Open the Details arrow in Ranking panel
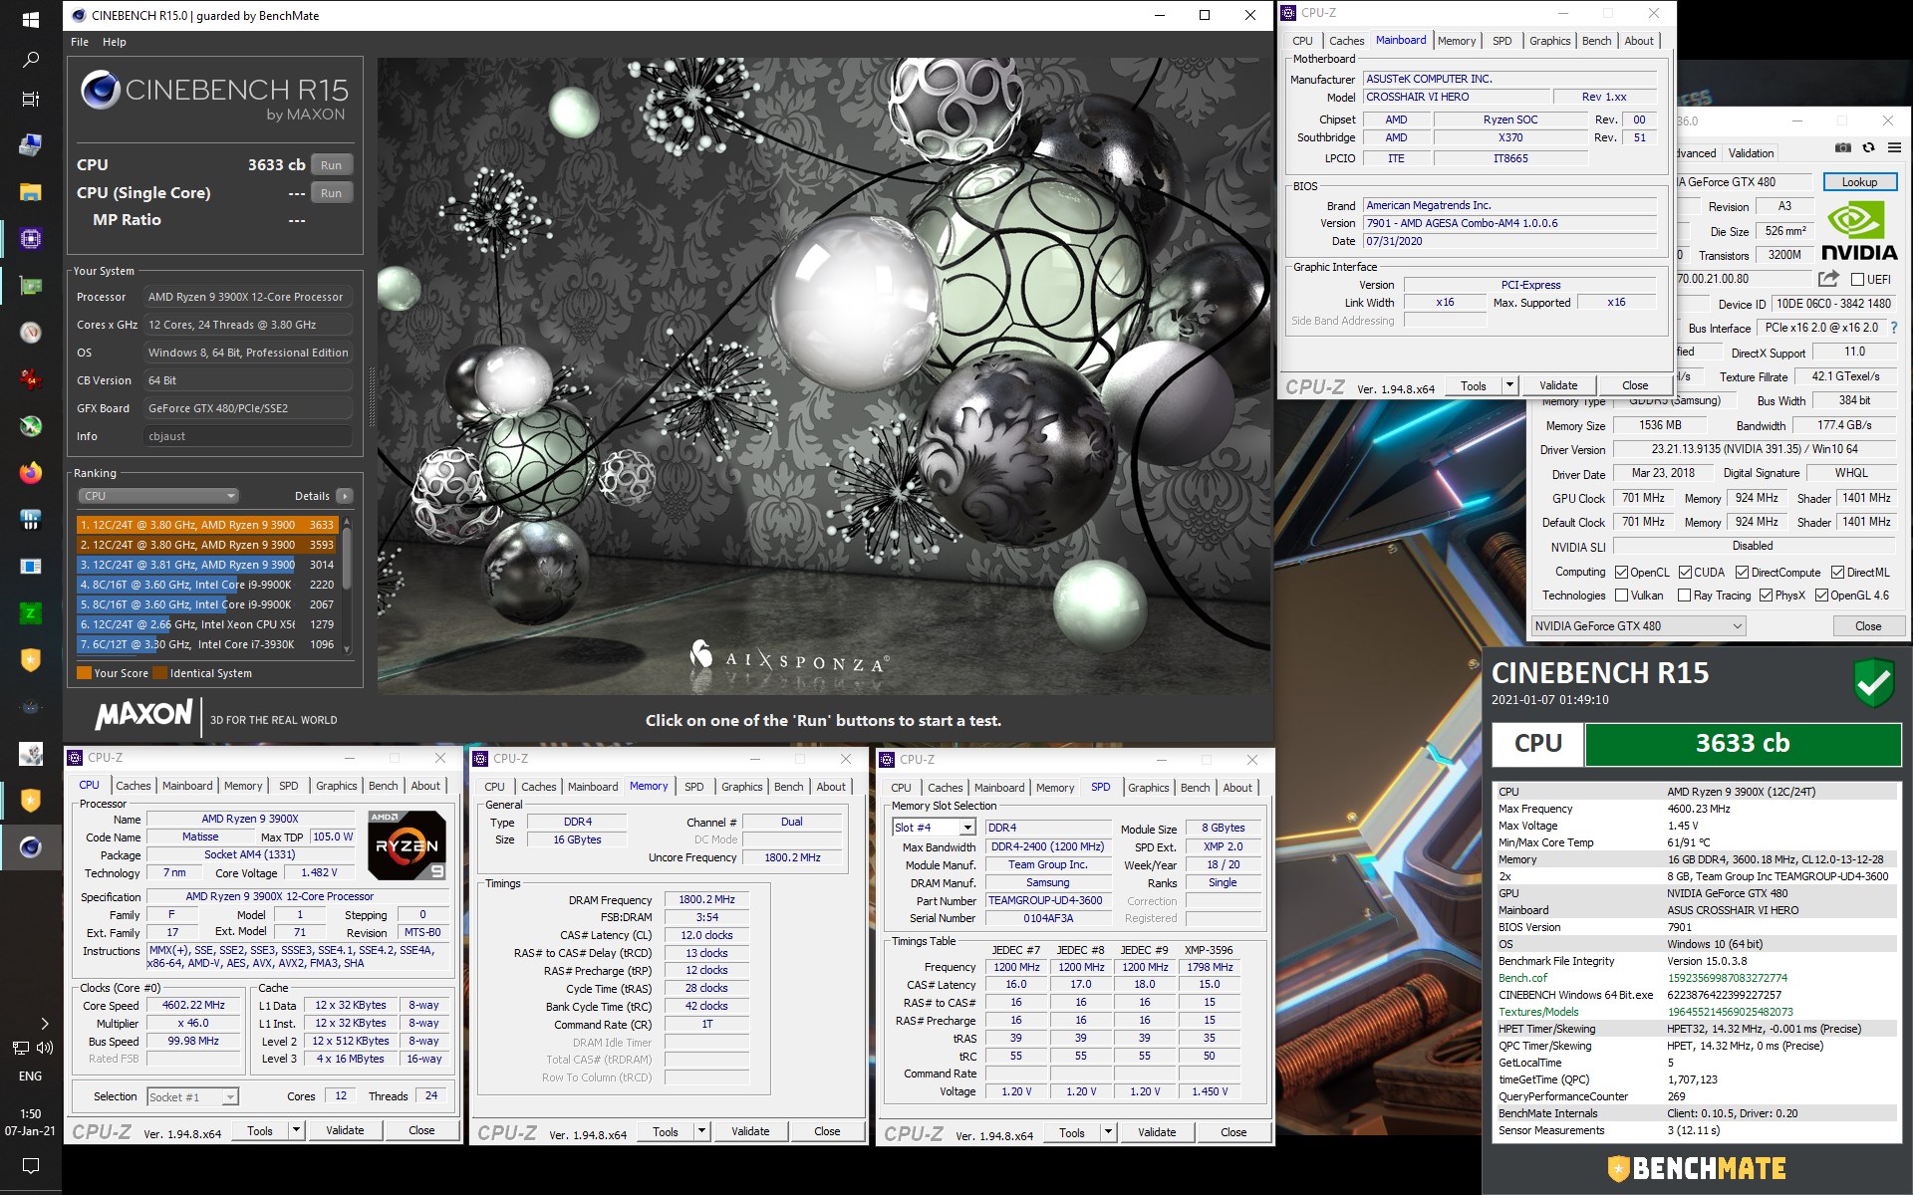1913x1195 pixels. tap(344, 496)
